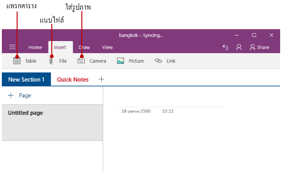Screen dimensions: 282x173
Task: Open the hamburger navigation menu
Action: click(12, 47)
